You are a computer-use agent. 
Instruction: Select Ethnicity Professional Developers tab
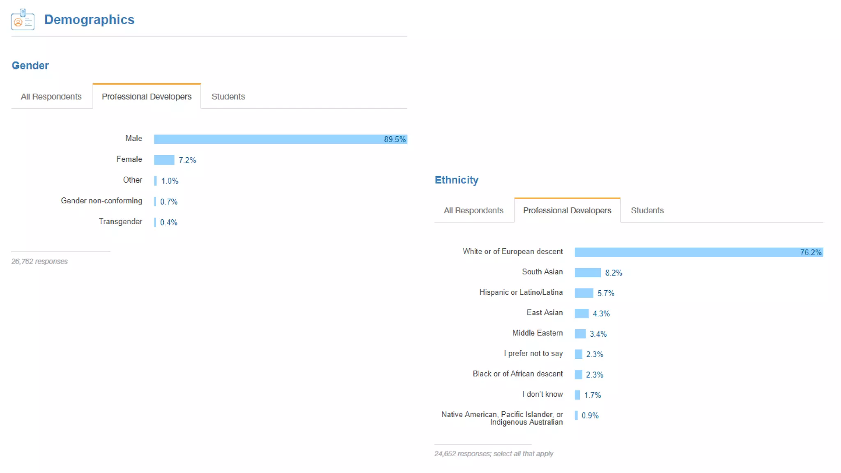tap(567, 210)
